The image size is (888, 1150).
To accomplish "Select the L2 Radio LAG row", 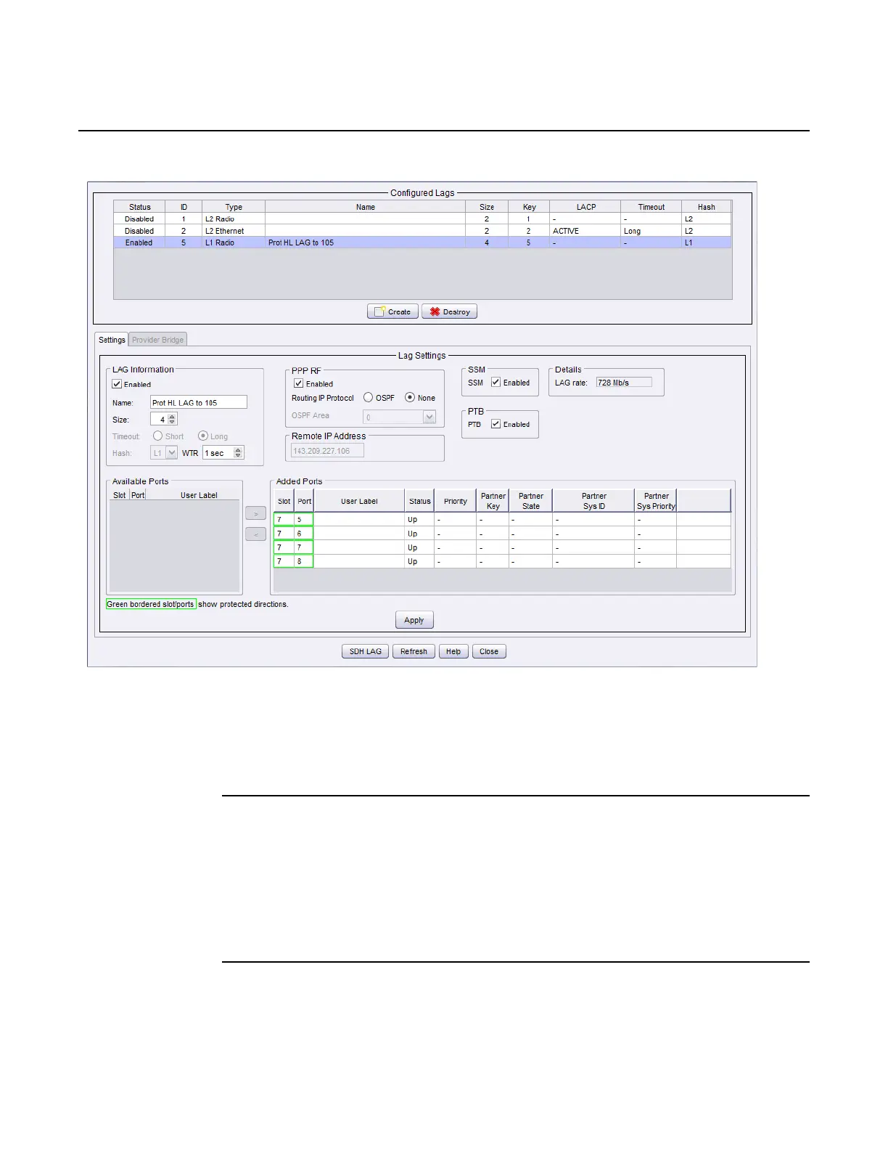I will tap(422, 219).
